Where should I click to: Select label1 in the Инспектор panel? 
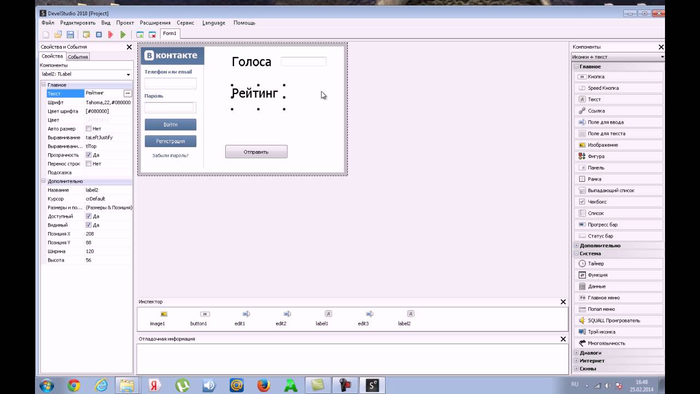point(322,318)
